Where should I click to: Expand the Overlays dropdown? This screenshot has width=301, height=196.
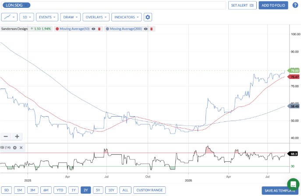click(96, 17)
